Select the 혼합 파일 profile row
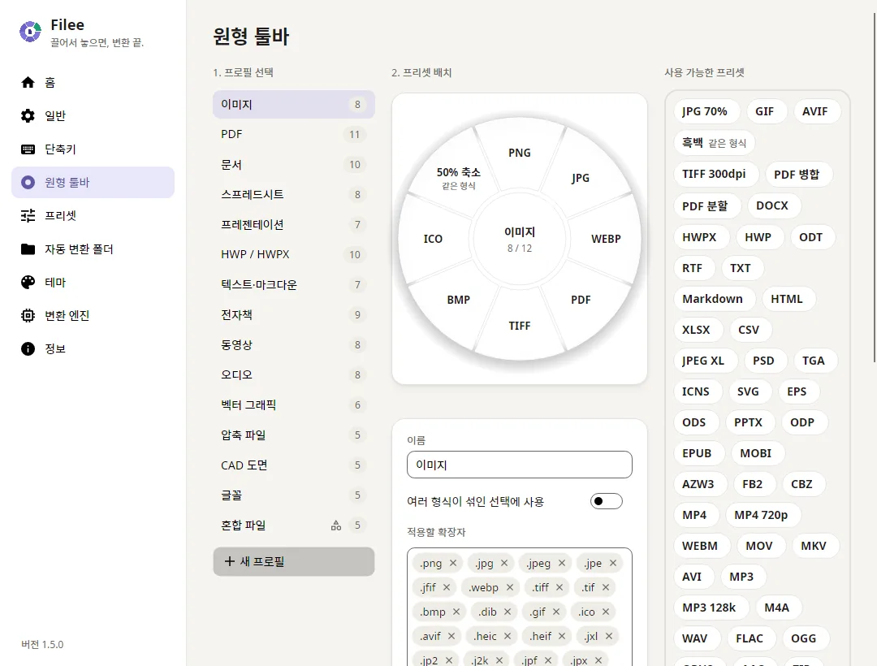877x666 pixels. point(294,525)
